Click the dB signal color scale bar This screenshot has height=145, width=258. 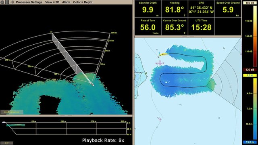click(x=255, y=36)
